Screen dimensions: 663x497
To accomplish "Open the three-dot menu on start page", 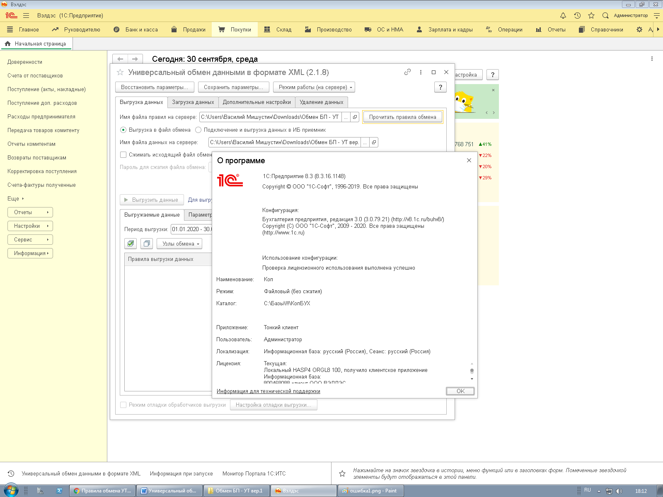I will click(x=652, y=59).
